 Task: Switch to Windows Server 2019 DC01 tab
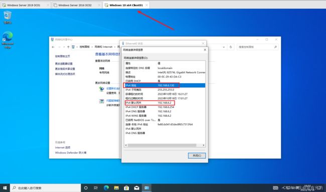pyautogui.click(x=26, y=5)
